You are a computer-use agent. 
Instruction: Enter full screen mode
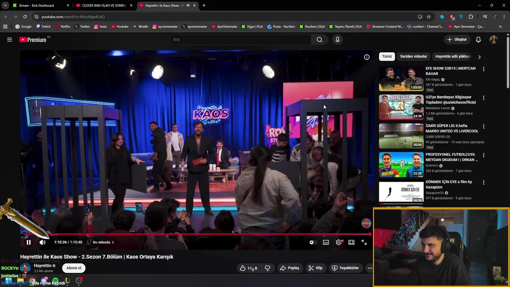point(364,242)
